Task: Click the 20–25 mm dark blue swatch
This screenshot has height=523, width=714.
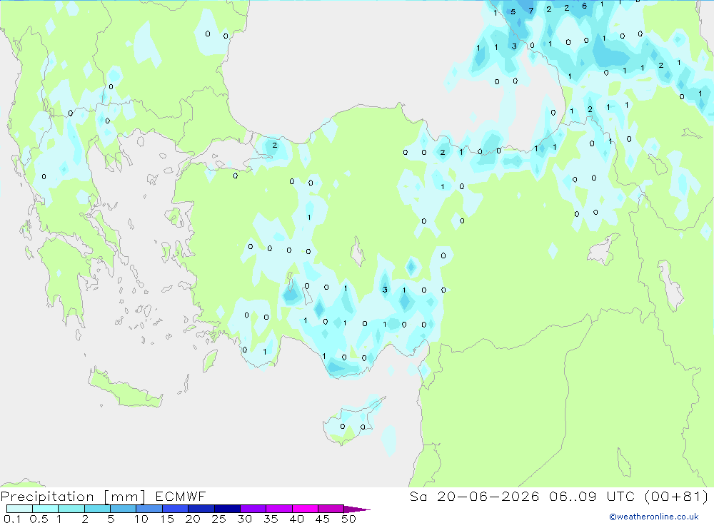Action: click(x=201, y=509)
